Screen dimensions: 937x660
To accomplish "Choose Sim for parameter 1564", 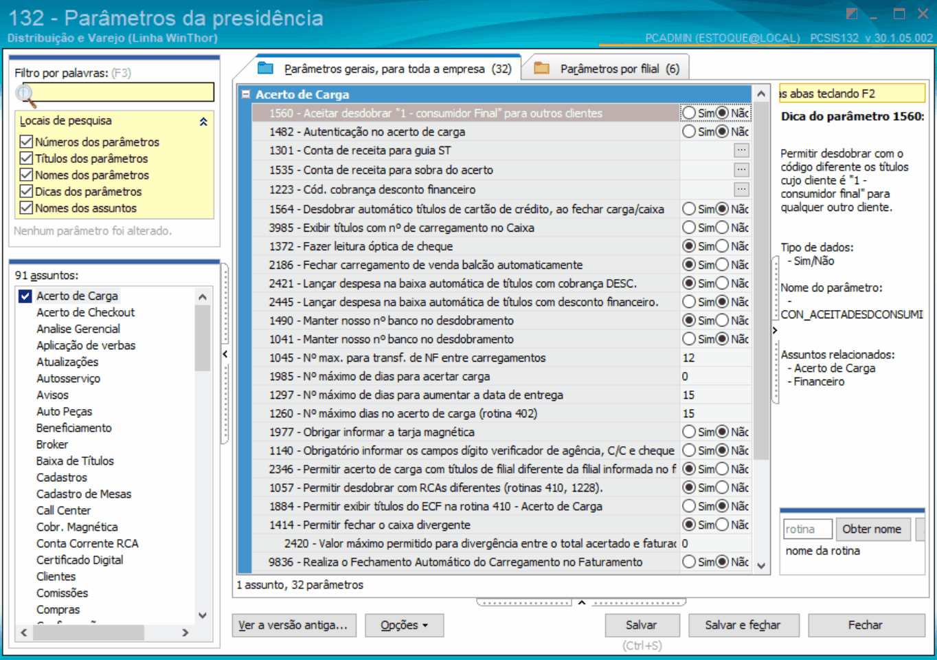I will [689, 209].
